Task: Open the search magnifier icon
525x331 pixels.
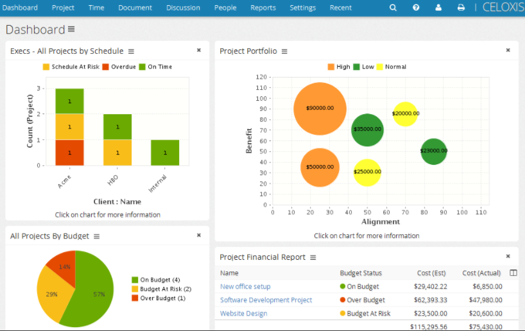Action: [393, 7]
